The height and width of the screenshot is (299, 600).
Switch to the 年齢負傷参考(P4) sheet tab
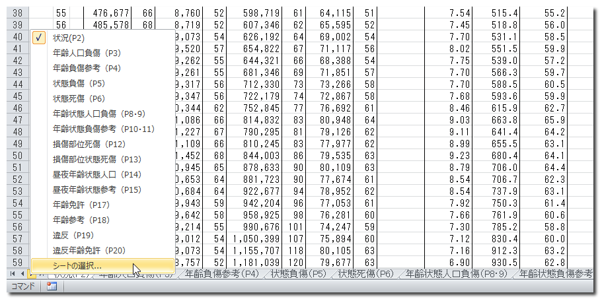[x=221, y=273]
